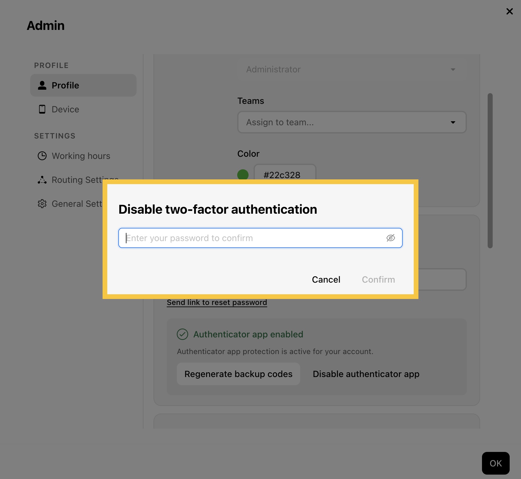Toggle password visibility eye icon
Image resolution: width=521 pixels, height=479 pixels.
coord(391,238)
